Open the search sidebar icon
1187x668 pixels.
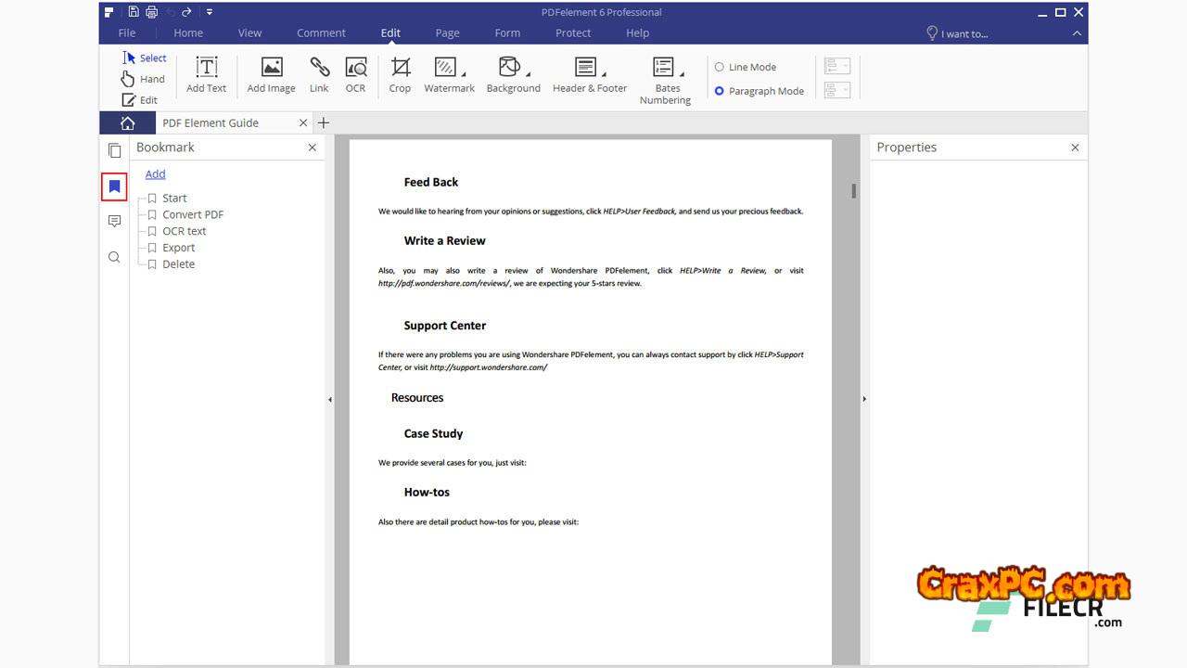(x=114, y=257)
